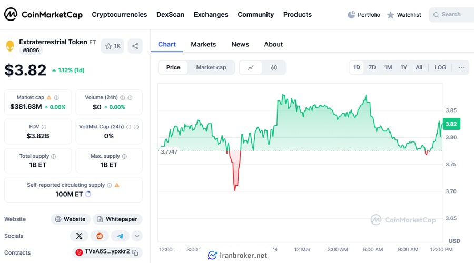The width and height of the screenshot is (474, 263).
Task: Select the 1D time range
Action: (357, 67)
